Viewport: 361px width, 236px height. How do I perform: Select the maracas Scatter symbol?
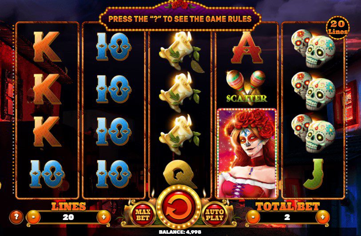(x=246, y=86)
